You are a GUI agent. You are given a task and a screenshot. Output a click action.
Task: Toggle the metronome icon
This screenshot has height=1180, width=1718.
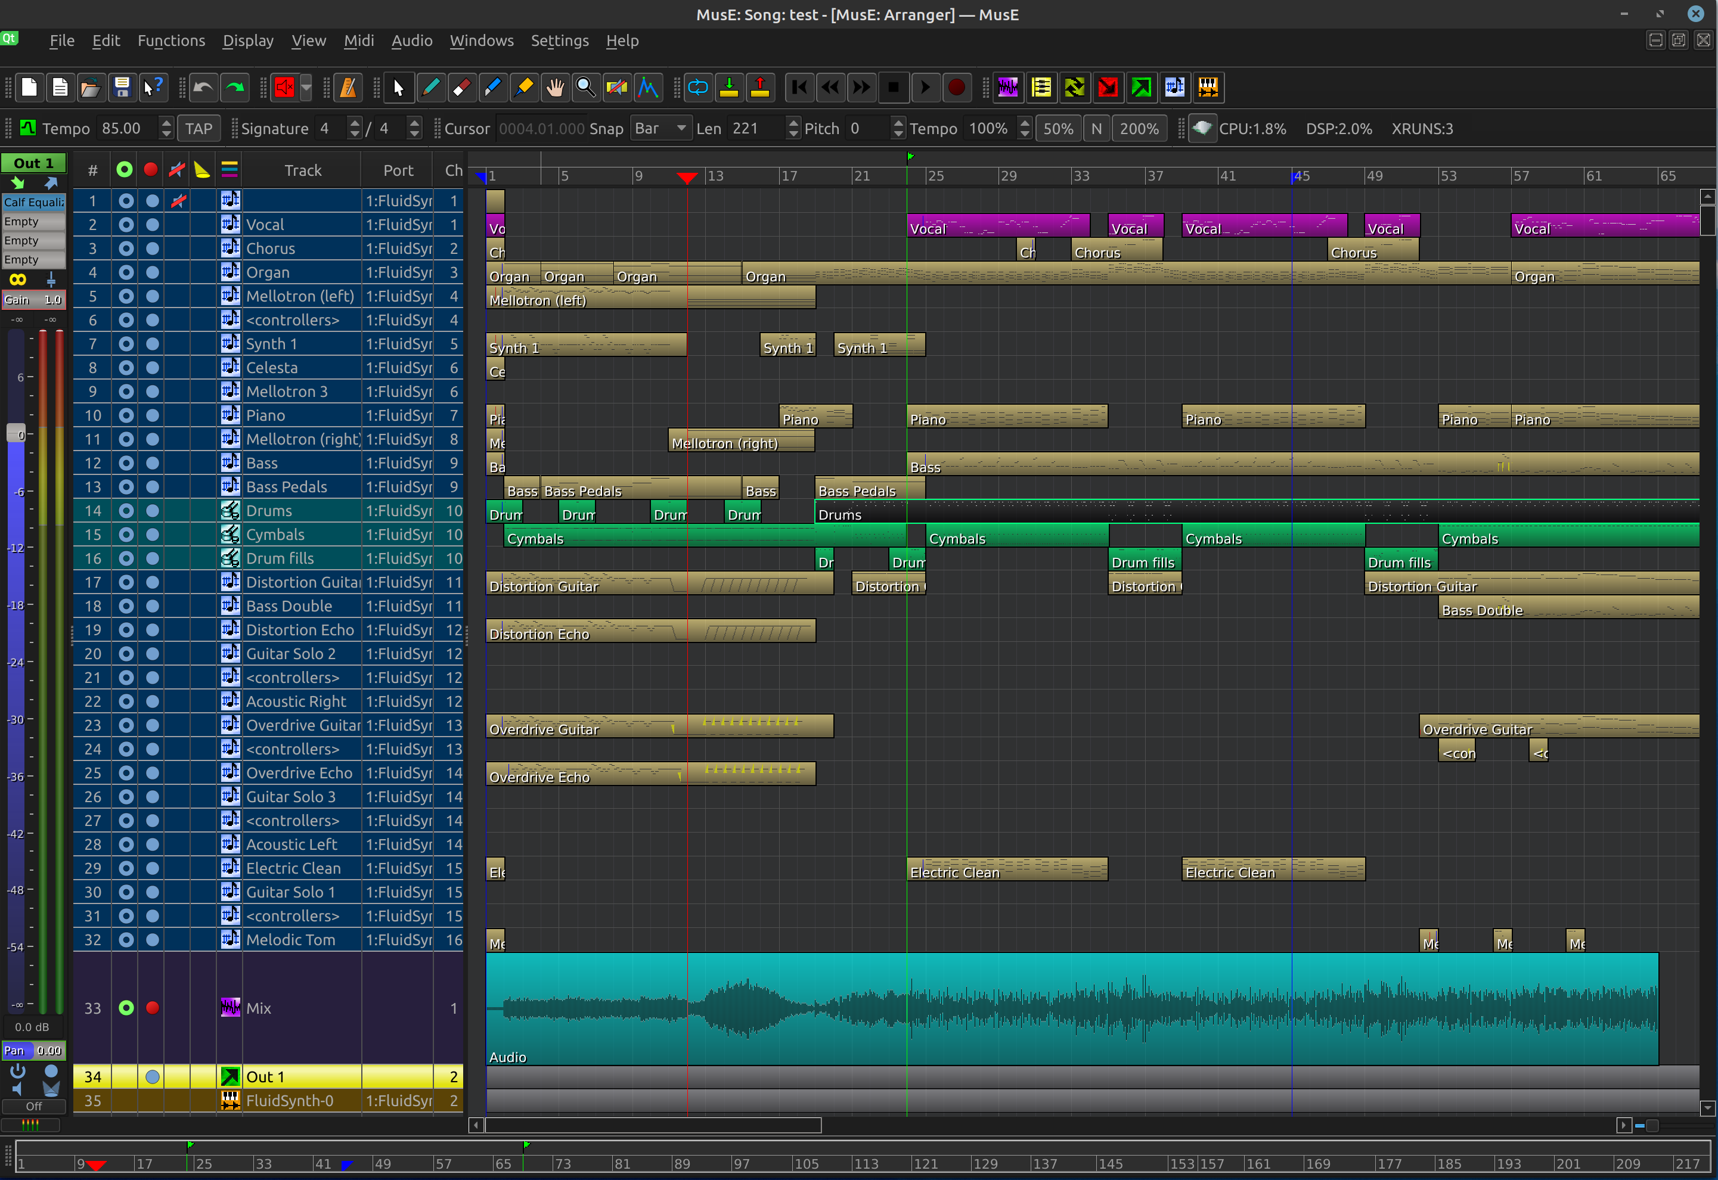point(348,88)
